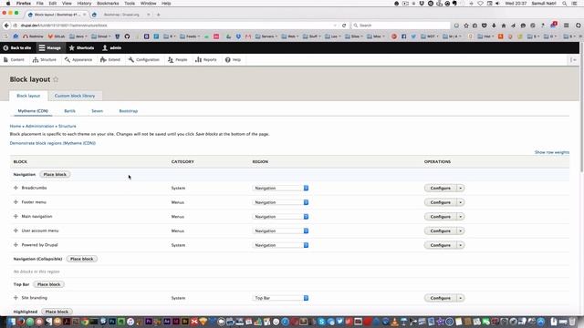The height and width of the screenshot is (328, 584).
Task: Click Back to site in admin toolbar
Action: 17,48
